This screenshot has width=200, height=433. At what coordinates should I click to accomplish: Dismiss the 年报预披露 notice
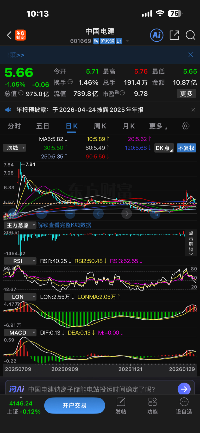tap(193, 110)
